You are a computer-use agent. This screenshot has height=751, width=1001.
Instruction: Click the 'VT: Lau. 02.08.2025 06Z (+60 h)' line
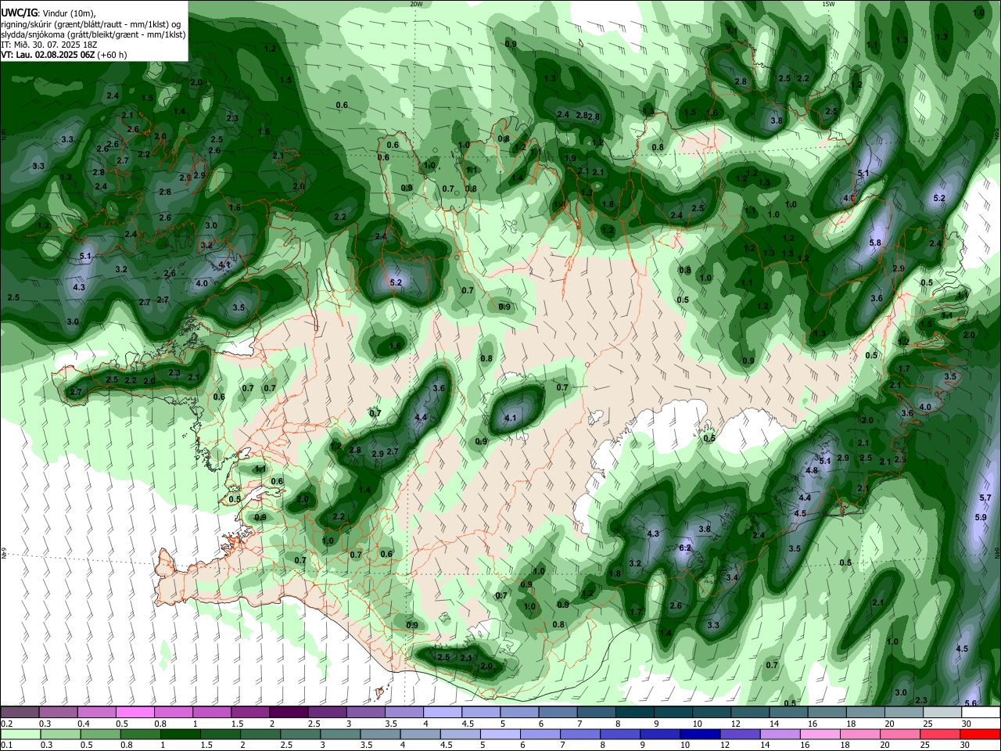click(x=64, y=55)
